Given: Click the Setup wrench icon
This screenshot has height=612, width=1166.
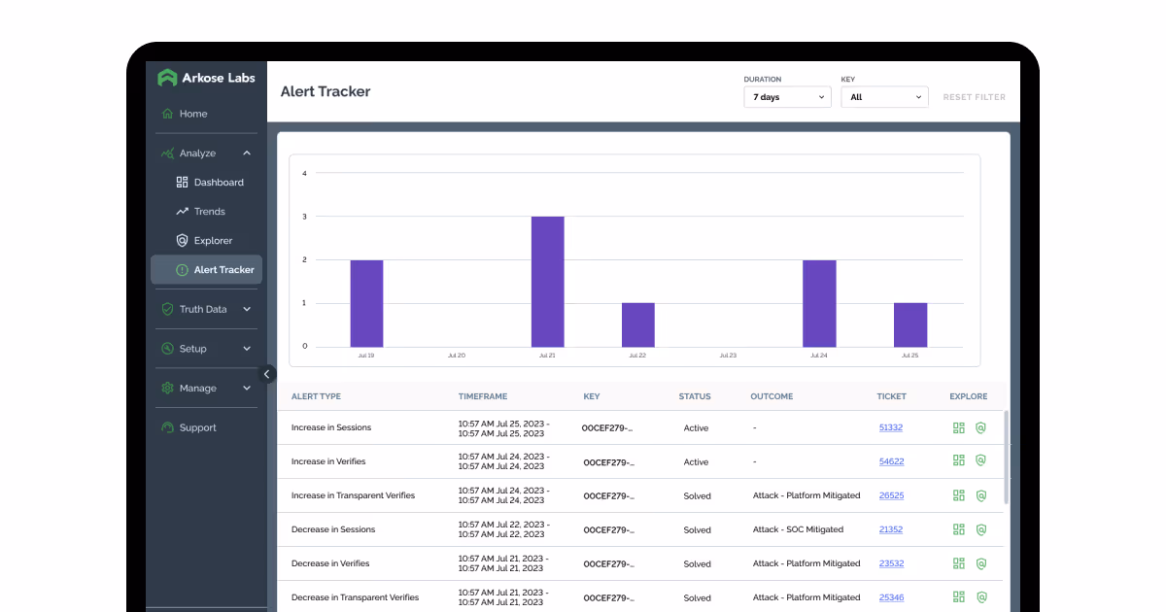Looking at the screenshot, I should coord(168,349).
